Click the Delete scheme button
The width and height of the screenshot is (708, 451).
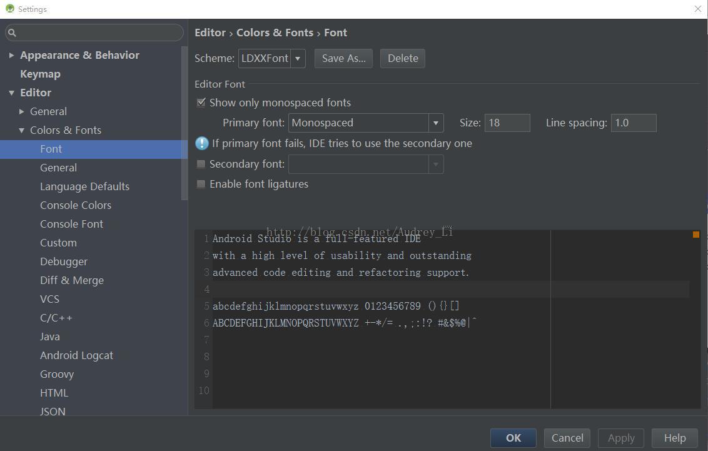pyautogui.click(x=403, y=58)
